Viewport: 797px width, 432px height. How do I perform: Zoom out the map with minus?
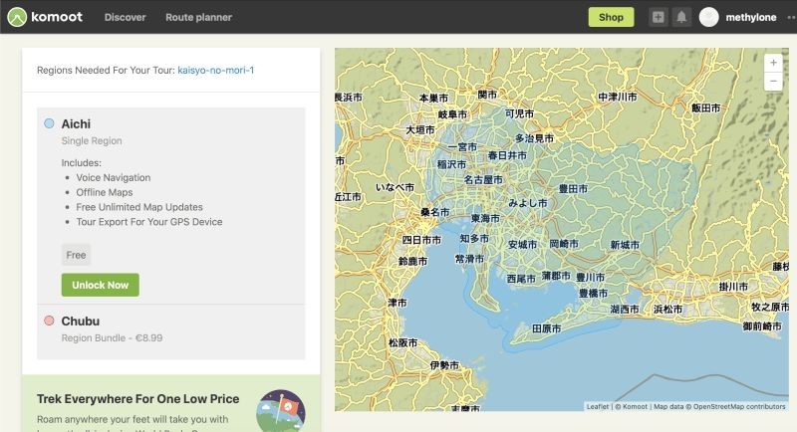click(773, 82)
